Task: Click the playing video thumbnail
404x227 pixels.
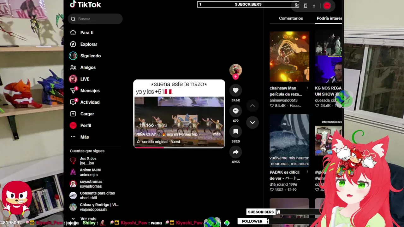Action: click(x=179, y=113)
